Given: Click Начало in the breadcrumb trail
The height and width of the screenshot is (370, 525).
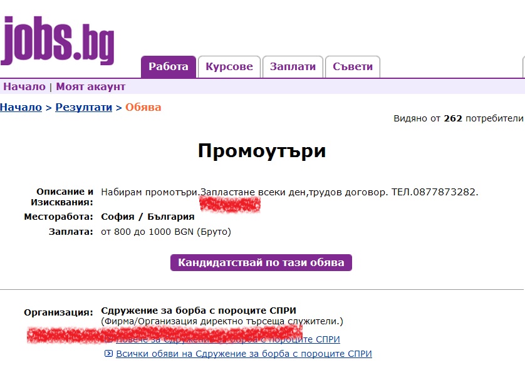Looking at the screenshot, I should tap(21, 107).
